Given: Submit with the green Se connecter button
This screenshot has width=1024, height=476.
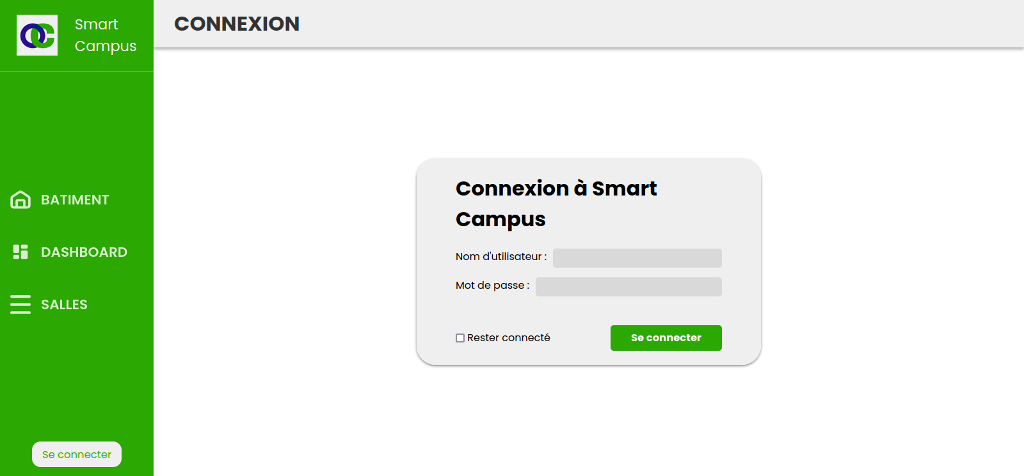Looking at the screenshot, I should coord(666,338).
